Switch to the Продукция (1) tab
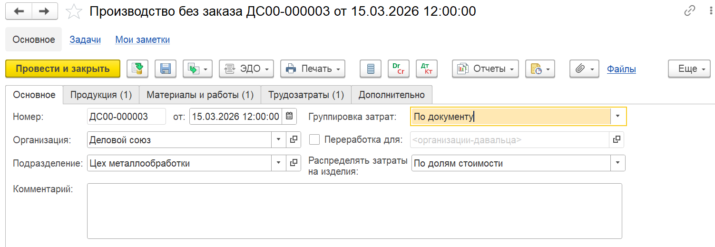 (x=101, y=95)
